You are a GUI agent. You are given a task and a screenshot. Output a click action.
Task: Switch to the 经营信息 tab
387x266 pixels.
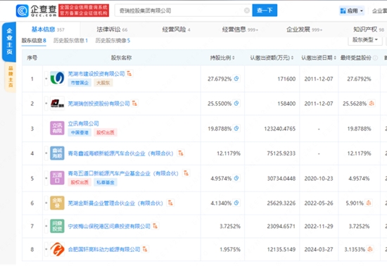coord(240,30)
